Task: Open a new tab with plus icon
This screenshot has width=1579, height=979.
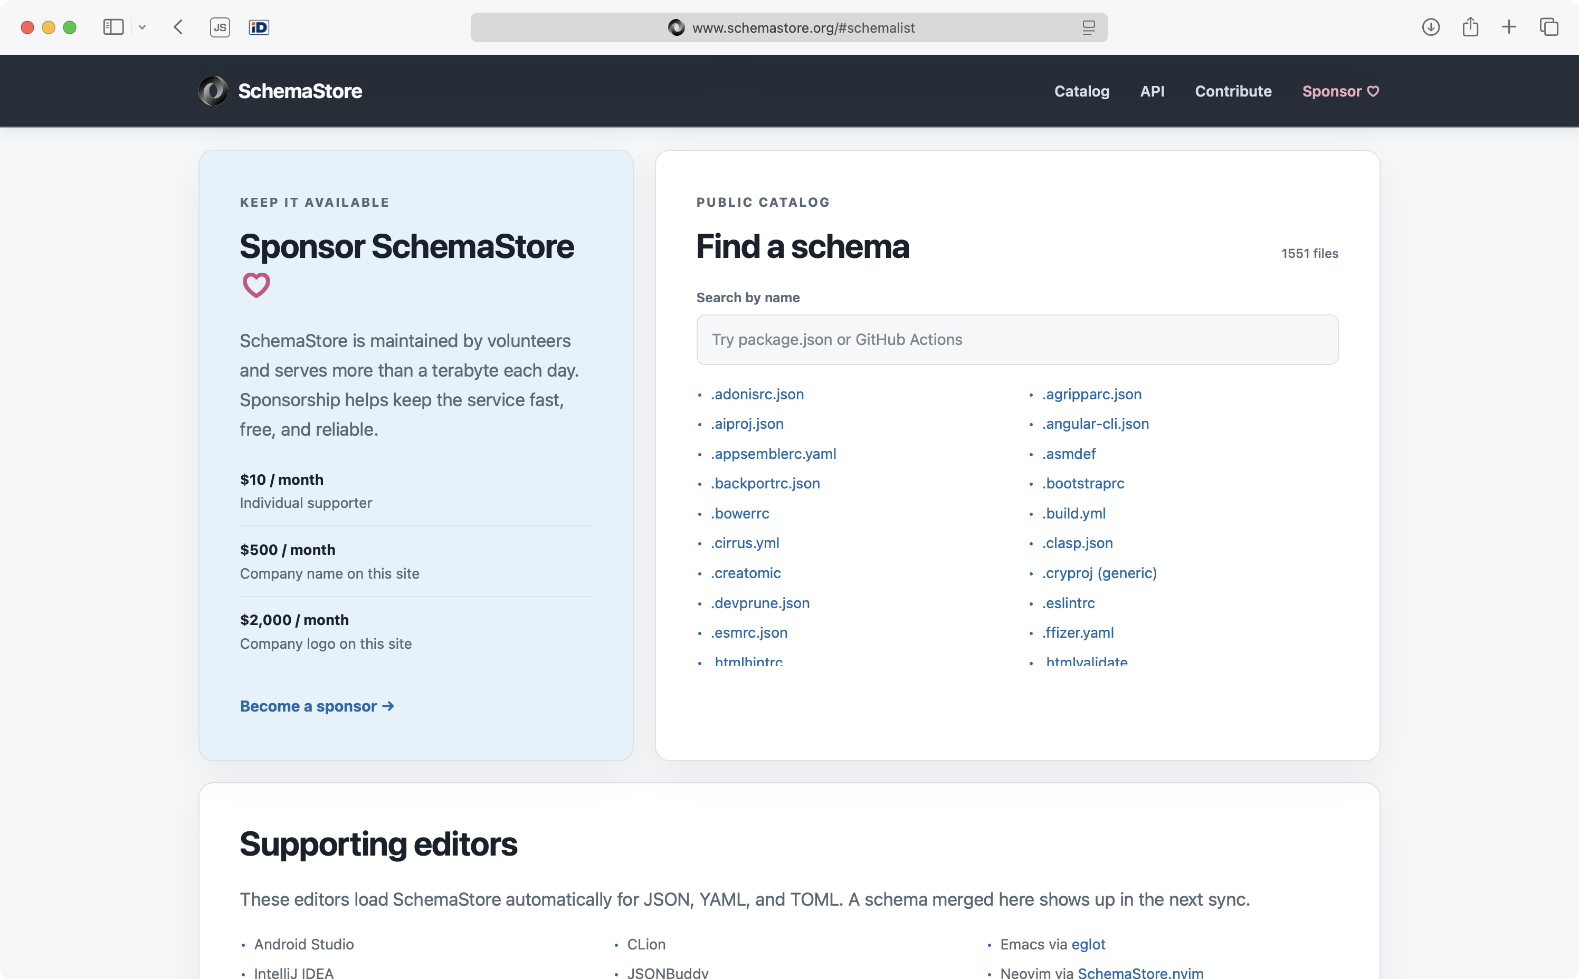Action: click(1509, 27)
